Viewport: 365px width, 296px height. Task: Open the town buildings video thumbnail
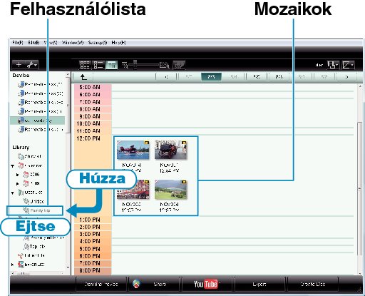click(133, 190)
